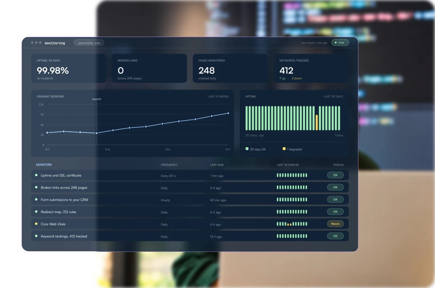Click the Live status badge
Screen dimensions: 435x288
(340, 42)
